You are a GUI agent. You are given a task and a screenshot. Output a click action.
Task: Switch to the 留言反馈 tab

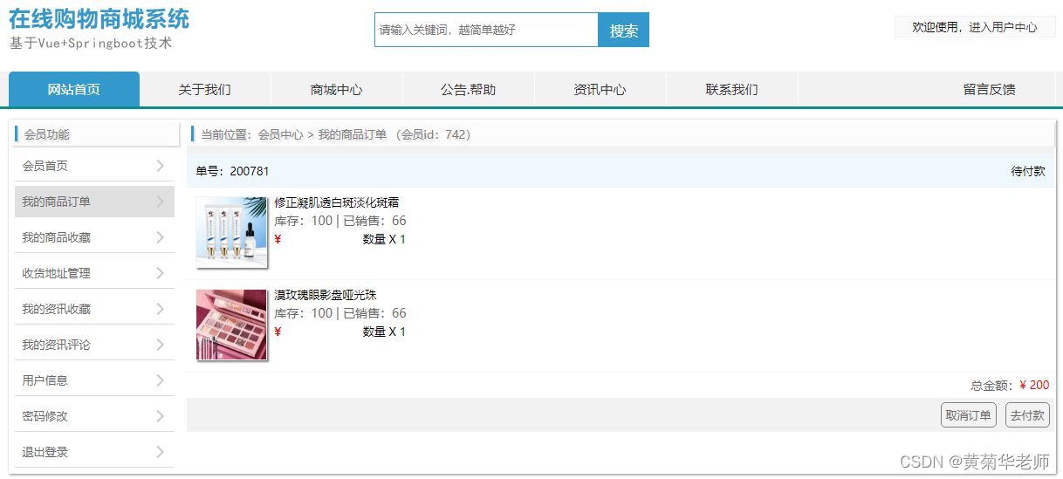tap(989, 89)
